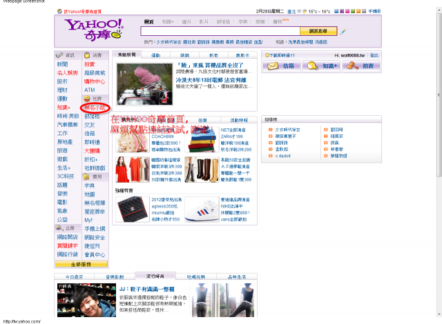Select the green theme color swatch

(x=353, y=11)
